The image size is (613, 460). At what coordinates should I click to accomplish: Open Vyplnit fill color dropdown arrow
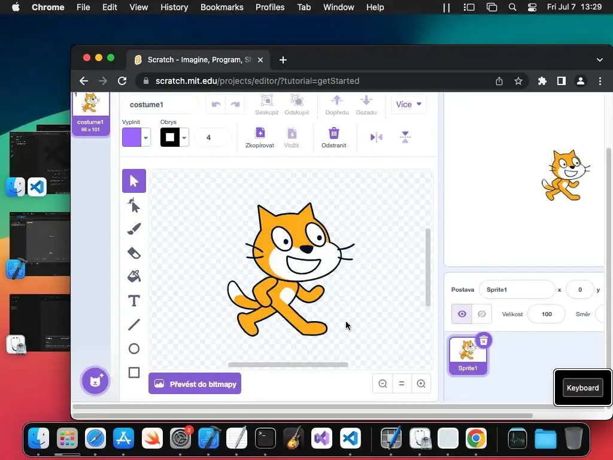click(146, 138)
